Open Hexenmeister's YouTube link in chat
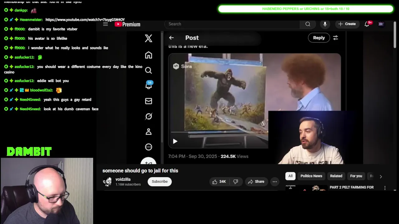 tap(85, 20)
